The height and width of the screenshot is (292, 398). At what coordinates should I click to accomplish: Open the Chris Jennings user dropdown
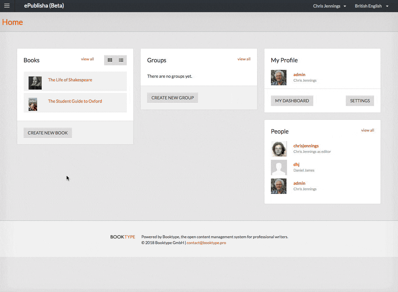coord(329,6)
